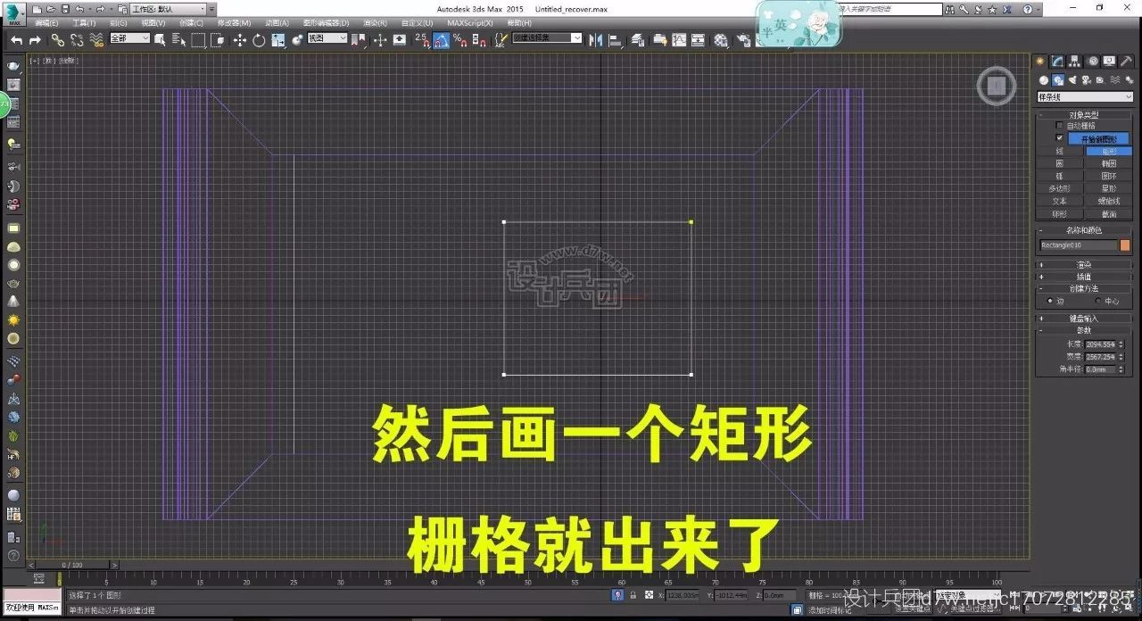This screenshot has width=1142, height=621.
Task: Click the 星形 star shape button
Action: 1109,188
